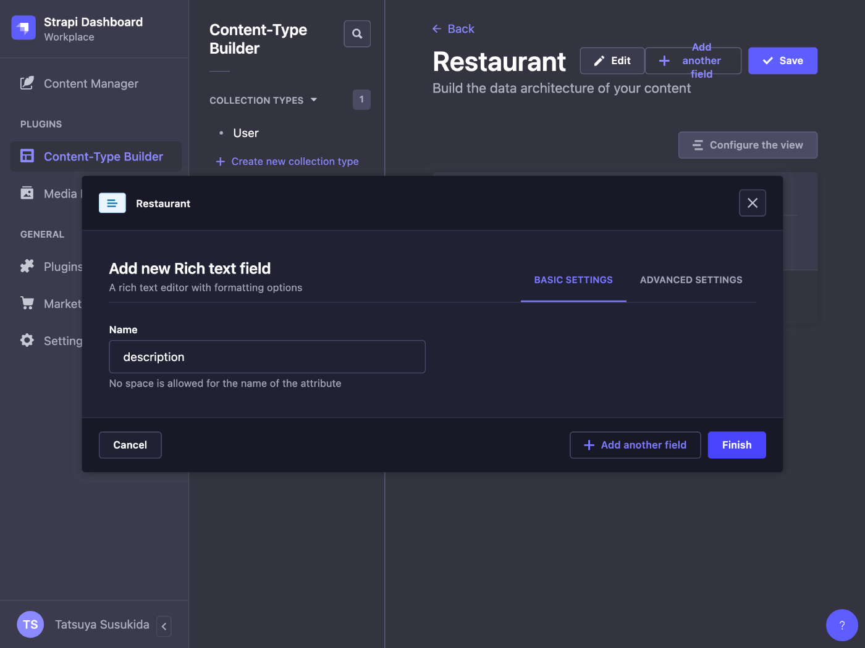Click Create new collection type link
Viewport: 865px width, 648px height.
(x=287, y=161)
